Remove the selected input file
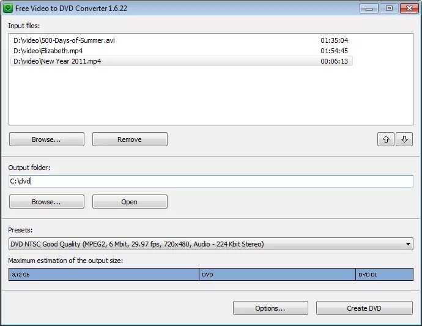This screenshot has width=422, height=326. tap(130, 139)
